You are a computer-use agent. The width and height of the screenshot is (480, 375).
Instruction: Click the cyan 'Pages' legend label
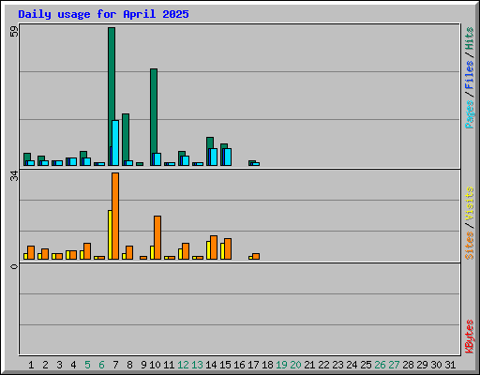tap(469, 114)
